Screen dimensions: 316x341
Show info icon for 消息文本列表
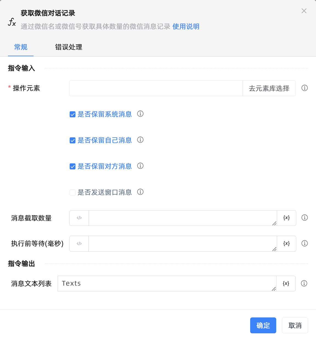(304, 283)
